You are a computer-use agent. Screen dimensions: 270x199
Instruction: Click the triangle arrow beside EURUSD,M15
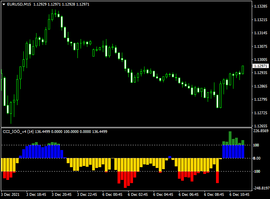tap(4, 4)
